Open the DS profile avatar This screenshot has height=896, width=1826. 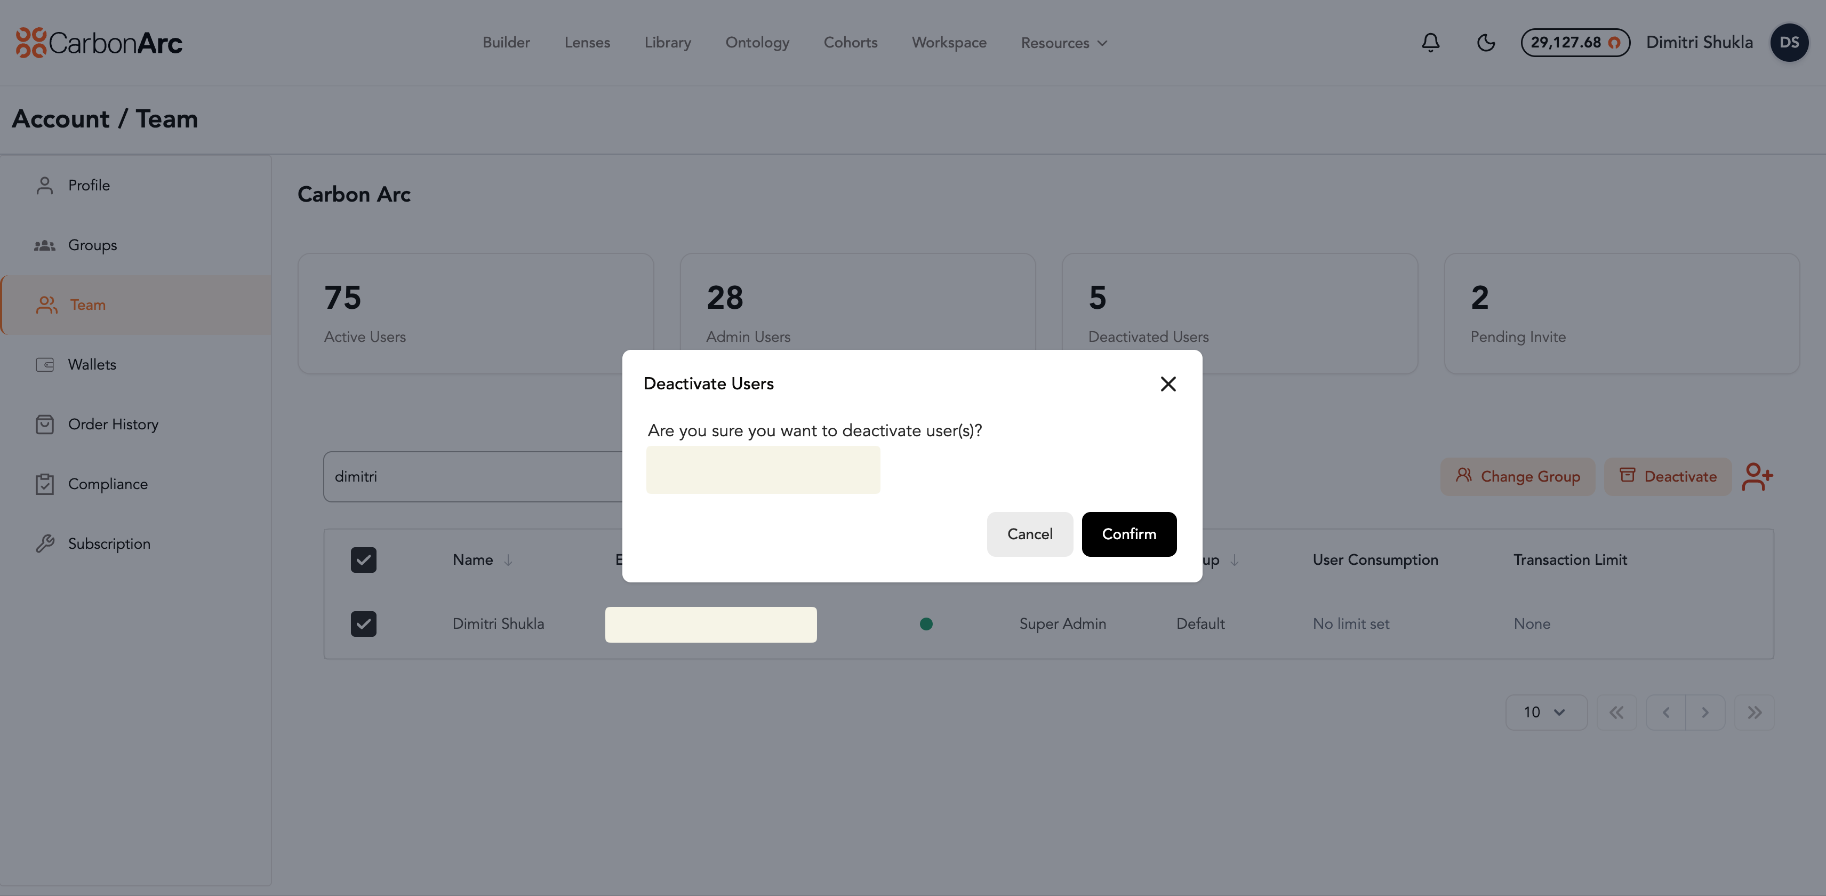coord(1789,43)
